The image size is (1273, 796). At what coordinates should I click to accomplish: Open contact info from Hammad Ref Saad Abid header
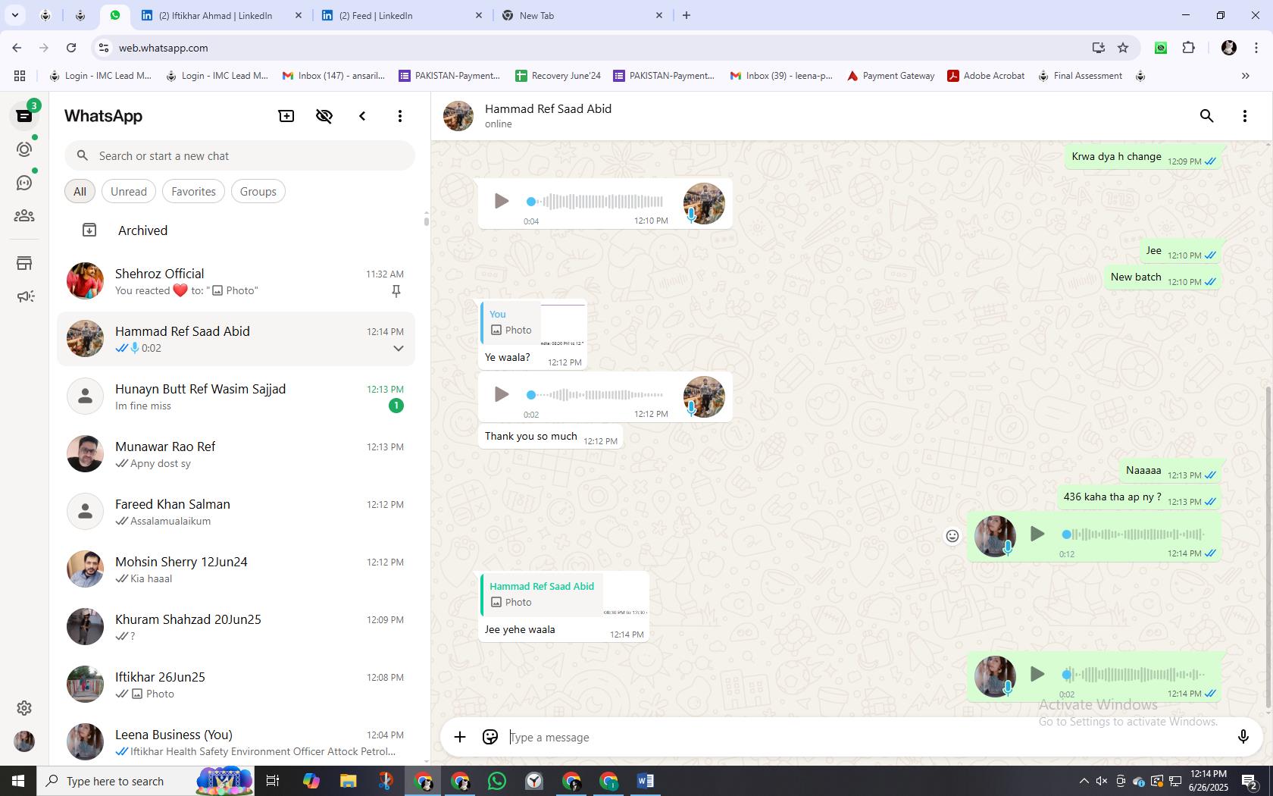pyautogui.click(x=548, y=115)
